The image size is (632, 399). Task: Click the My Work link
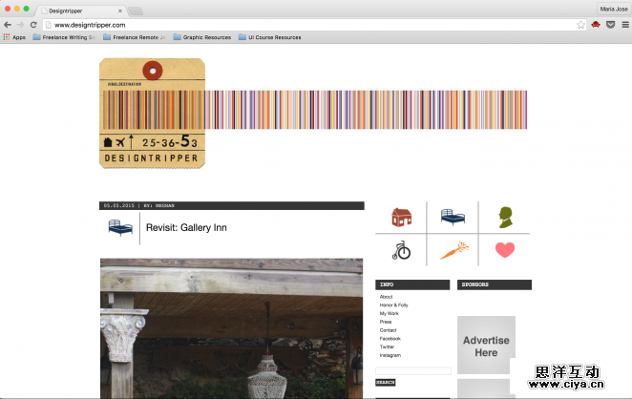(x=389, y=313)
